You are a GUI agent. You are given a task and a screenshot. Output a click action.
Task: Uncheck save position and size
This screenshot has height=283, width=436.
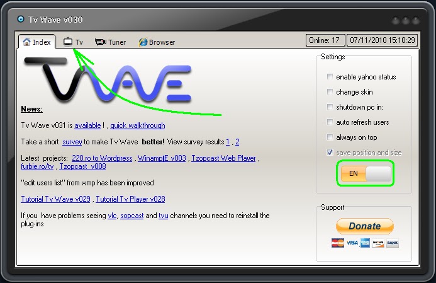(330, 153)
